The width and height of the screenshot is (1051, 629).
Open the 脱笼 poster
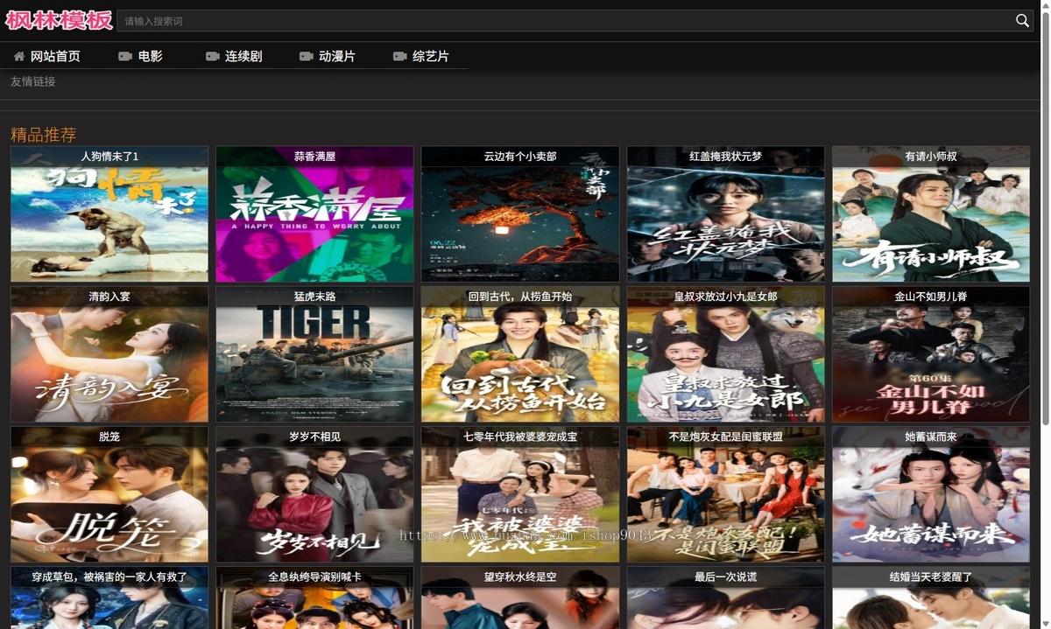click(x=109, y=494)
